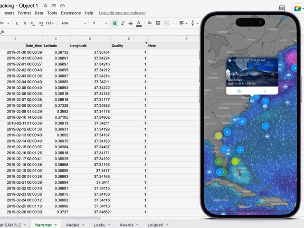Star the spreadsheet document
Viewport: 304px width, 228px height.
tap(46, 6)
